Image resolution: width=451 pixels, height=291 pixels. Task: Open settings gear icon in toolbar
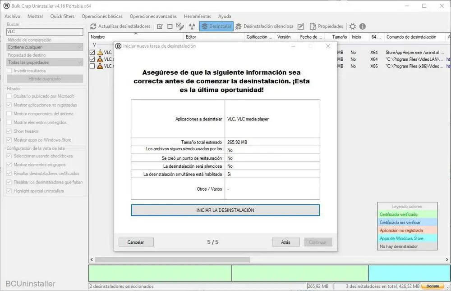(x=353, y=27)
